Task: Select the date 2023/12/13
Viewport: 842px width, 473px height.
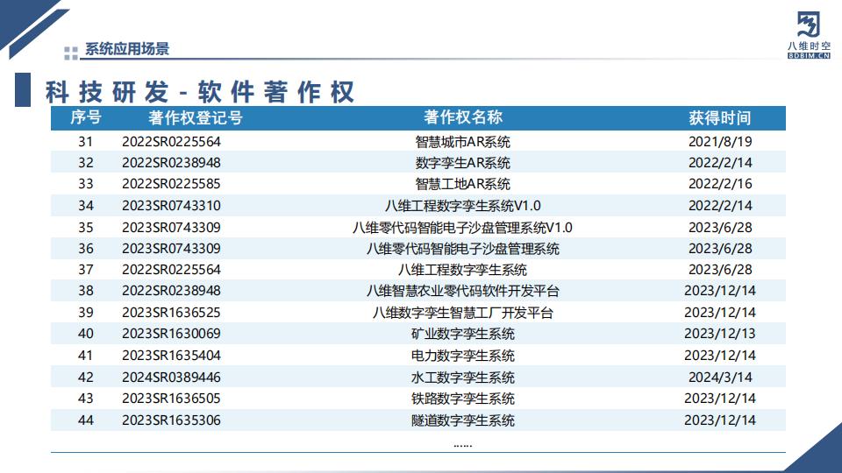Action: pyautogui.click(x=720, y=333)
